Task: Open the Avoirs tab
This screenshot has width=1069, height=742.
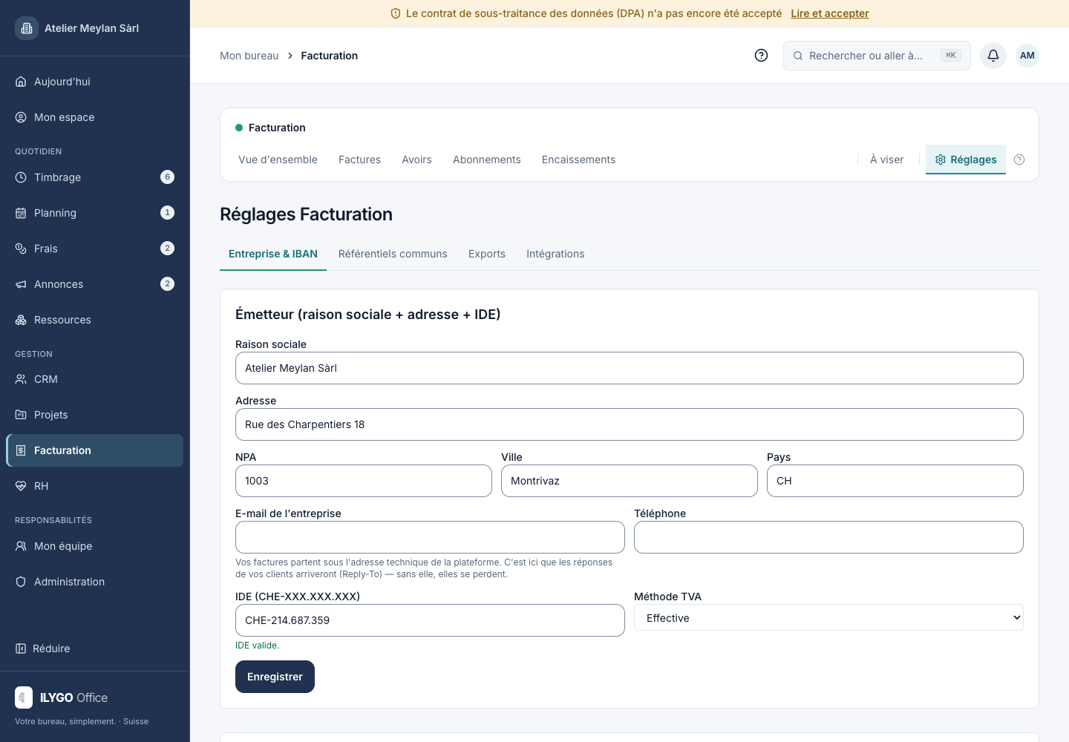Action: [416, 160]
